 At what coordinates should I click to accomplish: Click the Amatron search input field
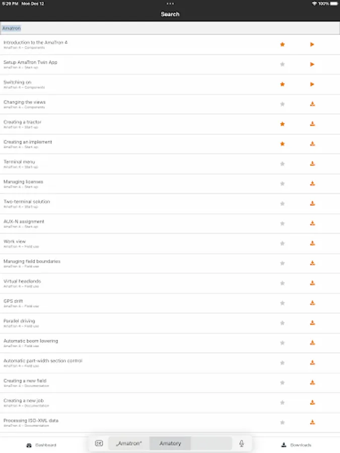(170, 28)
